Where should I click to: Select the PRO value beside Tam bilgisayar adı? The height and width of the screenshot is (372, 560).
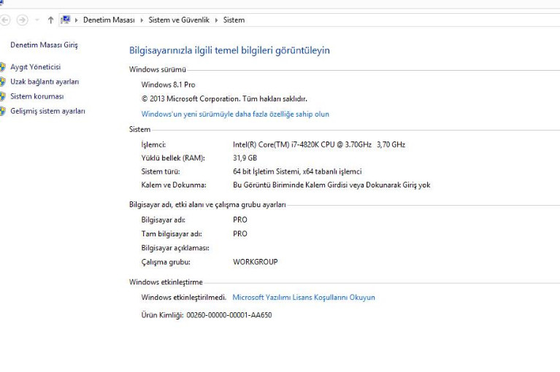(240, 233)
